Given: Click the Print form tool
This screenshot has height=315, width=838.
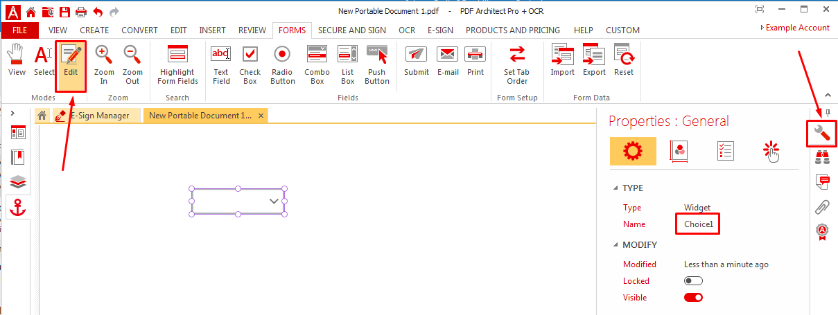Looking at the screenshot, I should 475,60.
